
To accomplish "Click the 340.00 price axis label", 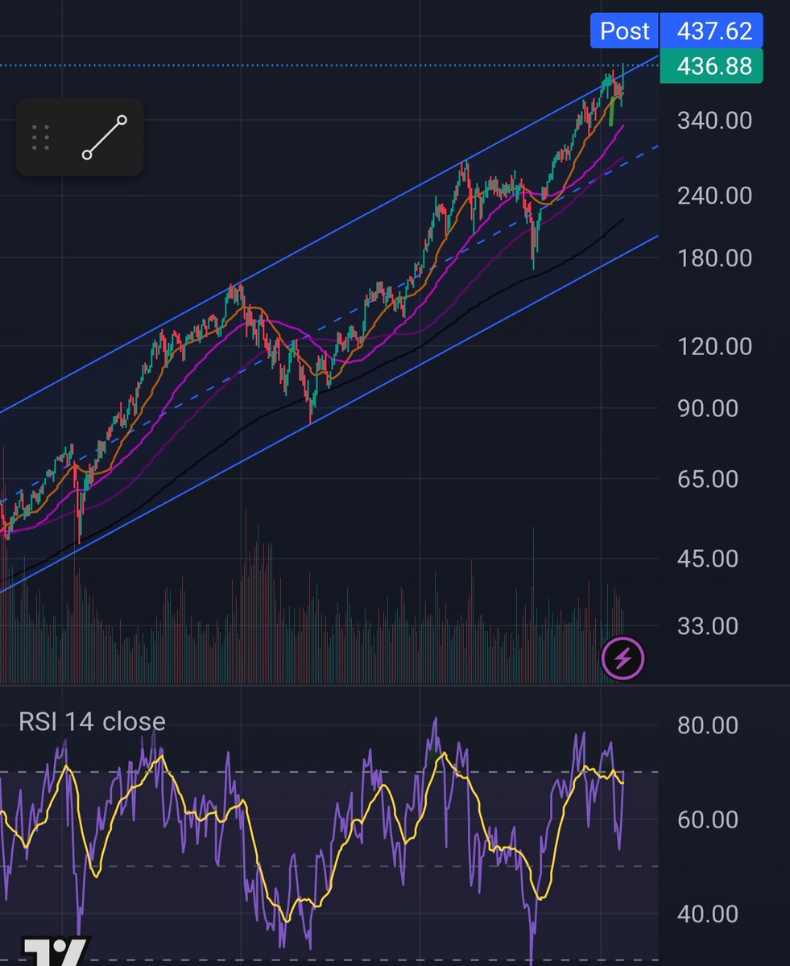I will [715, 122].
